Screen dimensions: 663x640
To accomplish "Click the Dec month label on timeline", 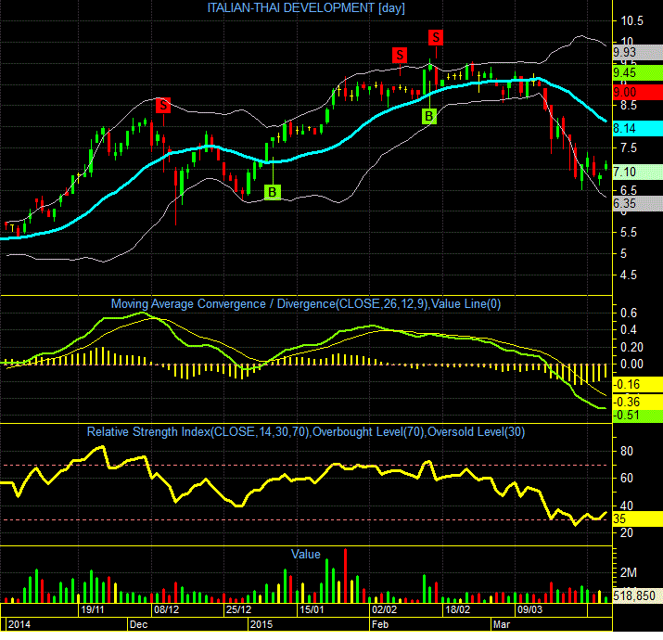I will (139, 624).
